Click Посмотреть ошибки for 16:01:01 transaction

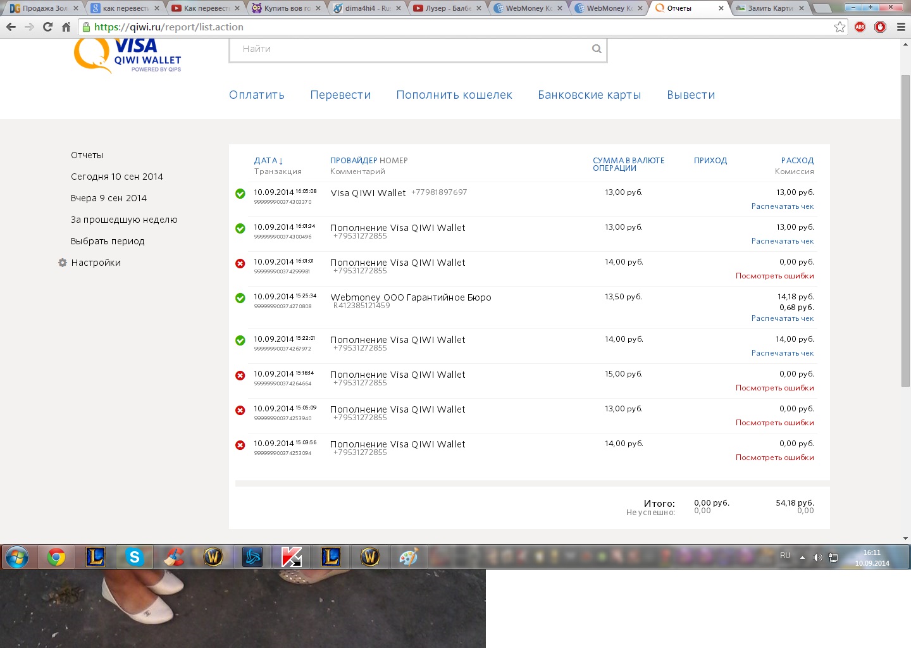coord(775,276)
